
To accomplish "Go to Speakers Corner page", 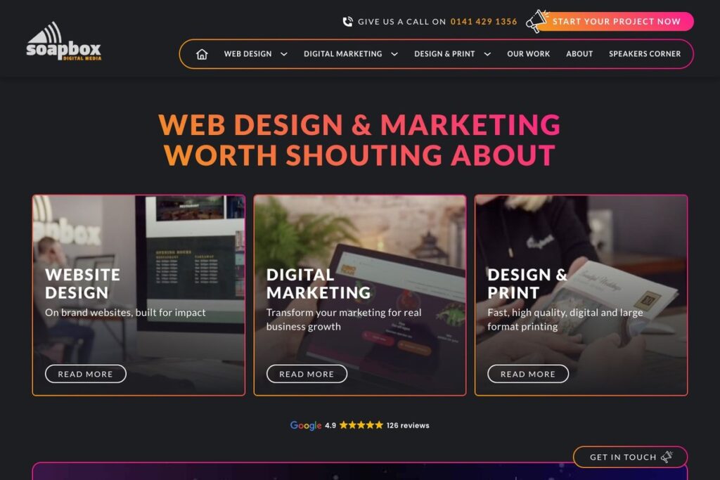I will [x=645, y=53].
